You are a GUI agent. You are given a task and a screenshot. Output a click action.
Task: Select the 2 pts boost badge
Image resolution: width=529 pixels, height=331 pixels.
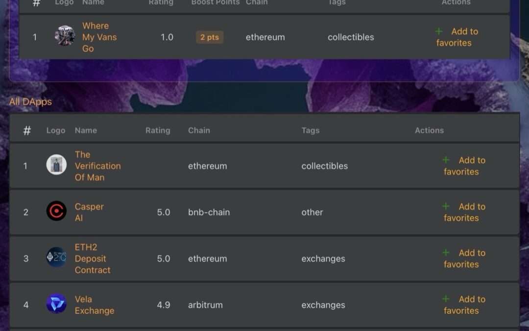pyautogui.click(x=210, y=37)
